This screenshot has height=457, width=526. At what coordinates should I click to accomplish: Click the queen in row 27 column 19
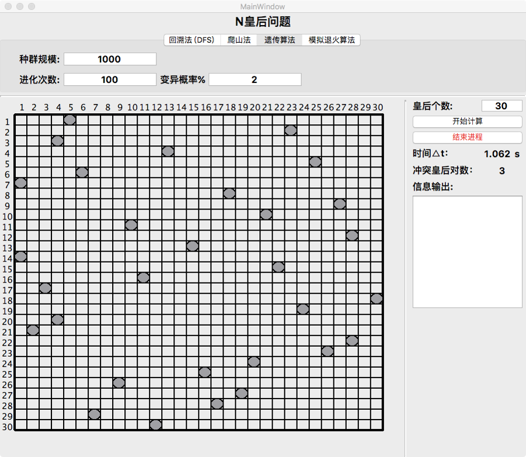[242, 393]
